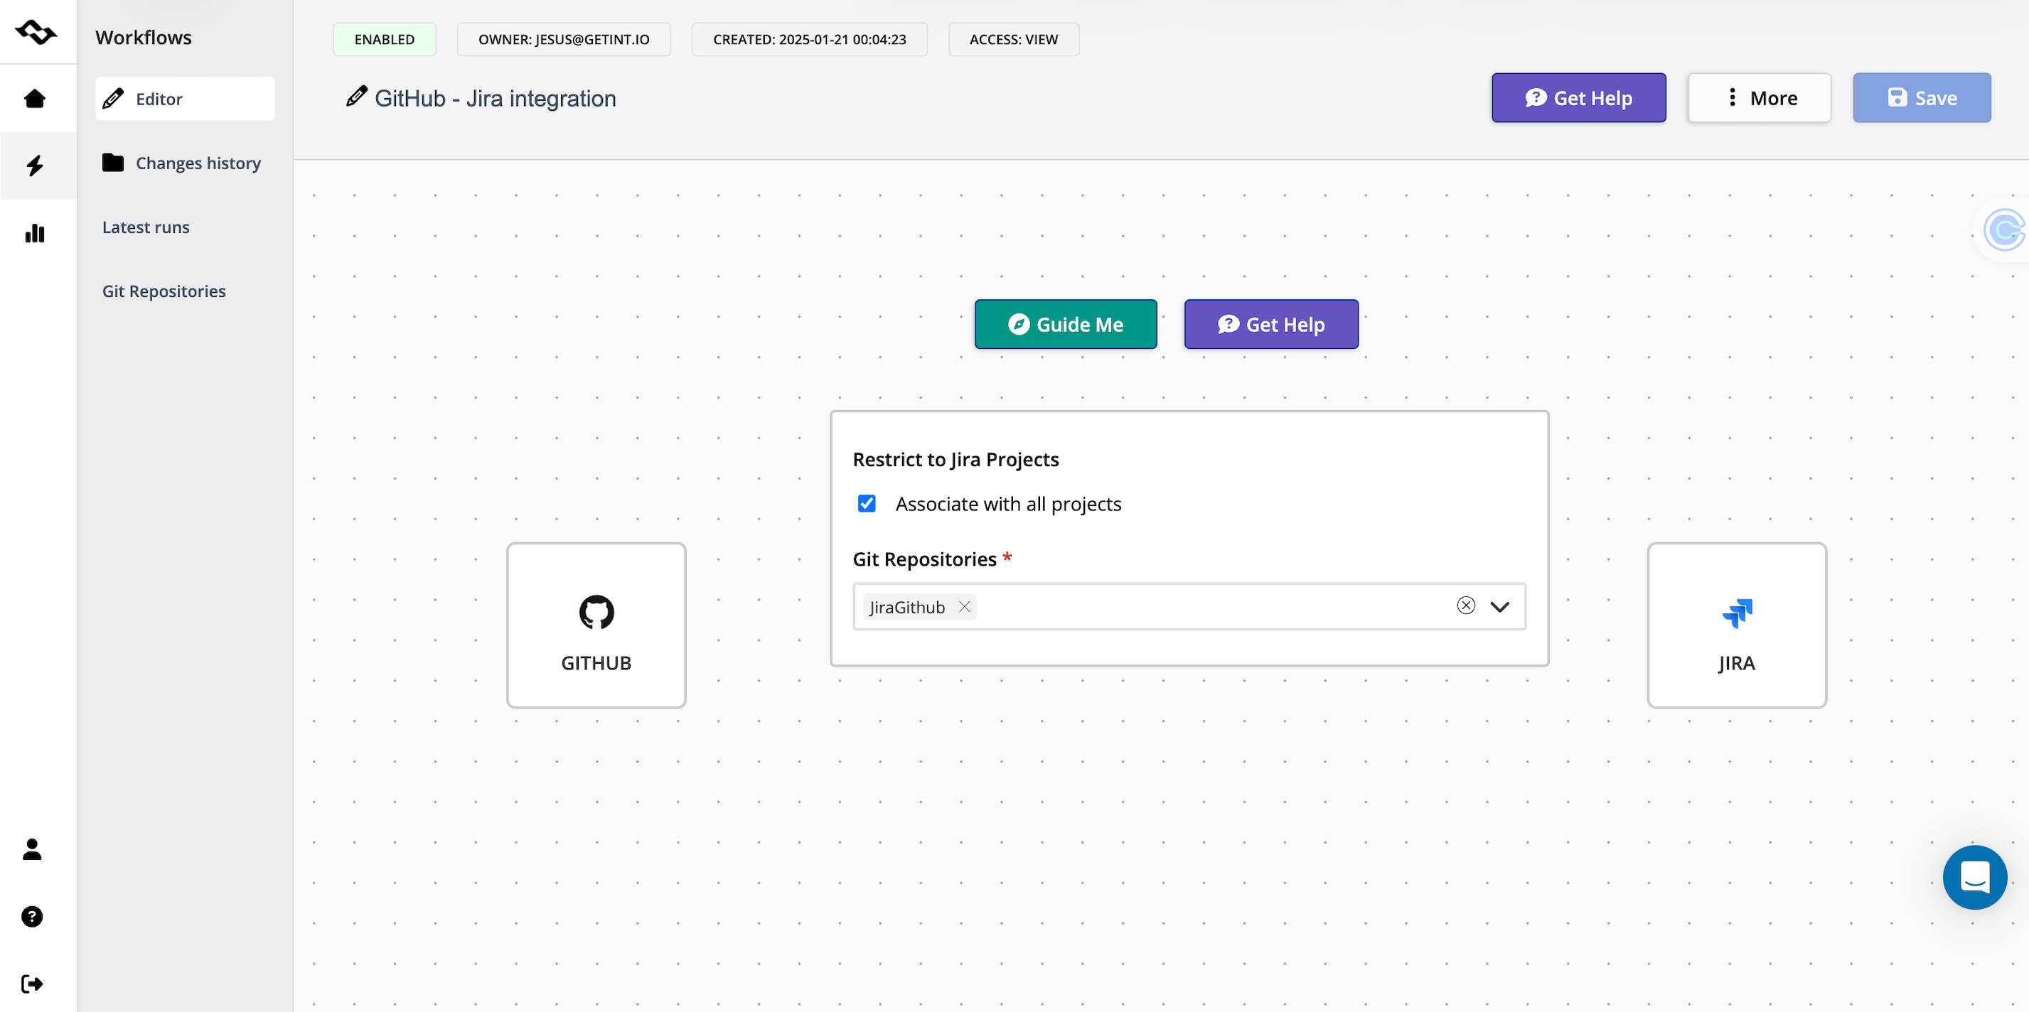
Task: Click the logout icon at bottom left
Action: coord(32,984)
